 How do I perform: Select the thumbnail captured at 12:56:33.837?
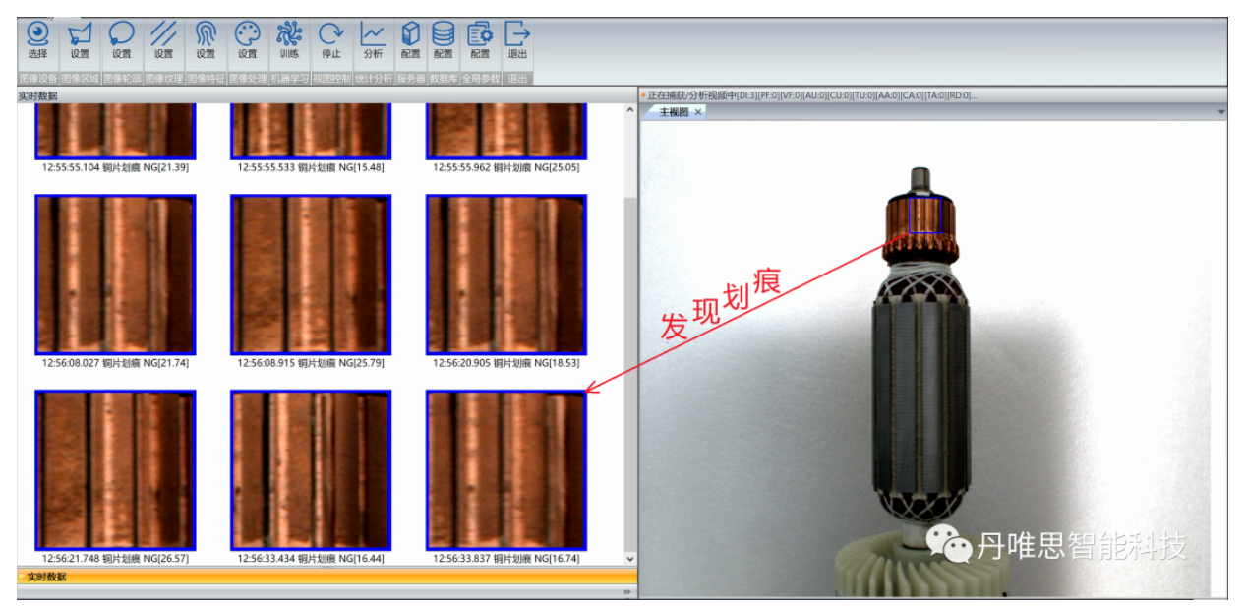pyautogui.click(x=505, y=470)
